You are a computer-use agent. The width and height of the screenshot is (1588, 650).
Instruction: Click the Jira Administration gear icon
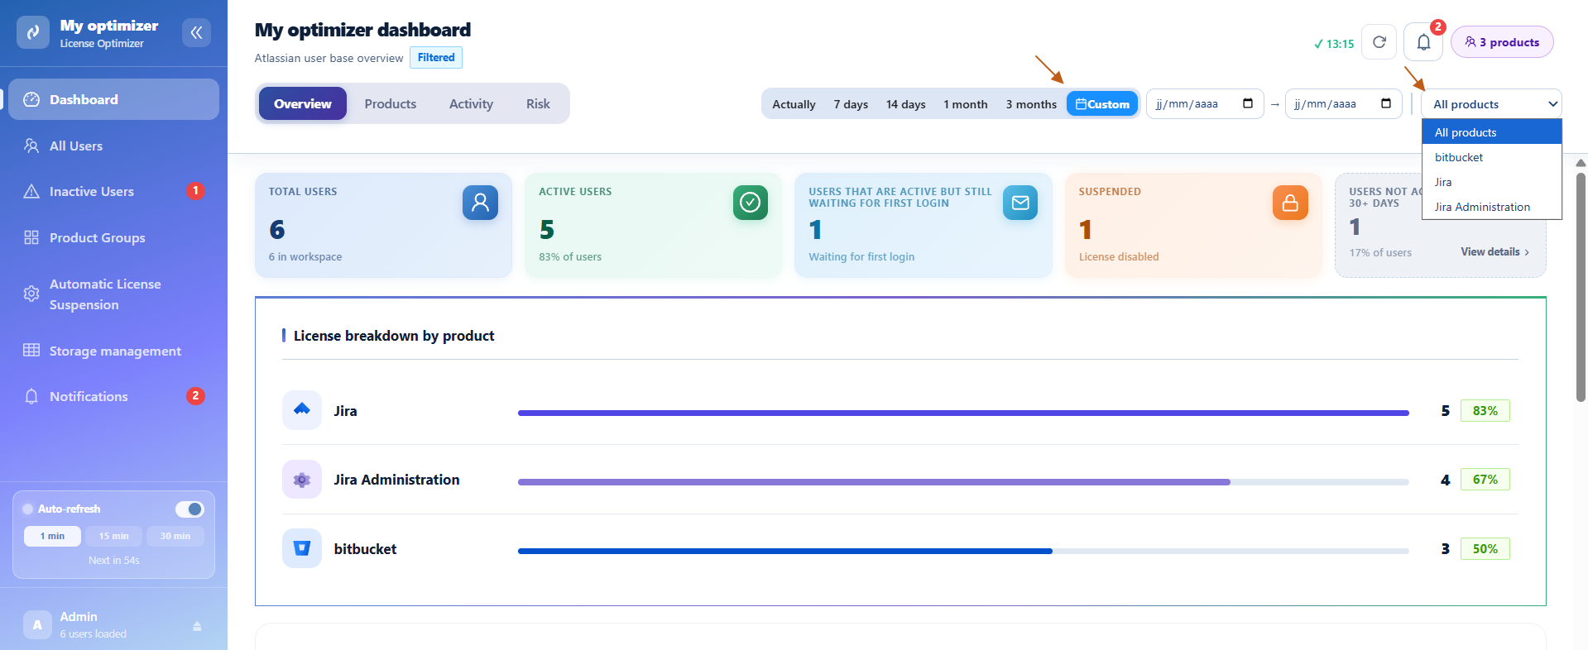click(x=302, y=480)
